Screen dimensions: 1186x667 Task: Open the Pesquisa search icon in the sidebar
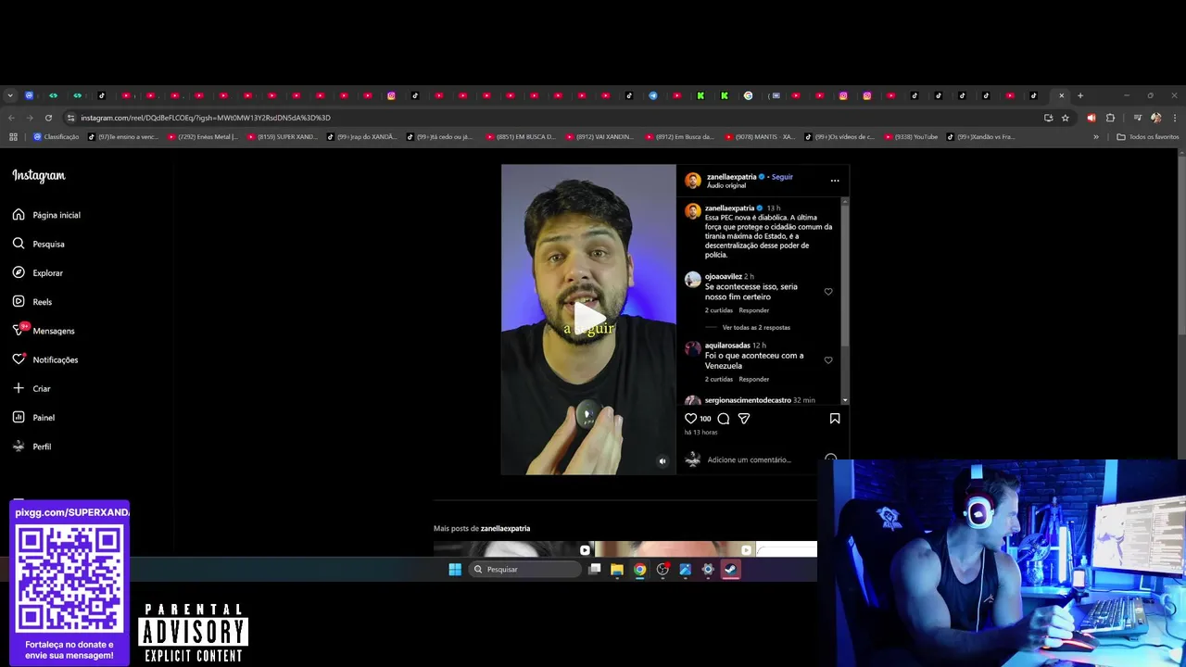pyautogui.click(x=19, y=244)
